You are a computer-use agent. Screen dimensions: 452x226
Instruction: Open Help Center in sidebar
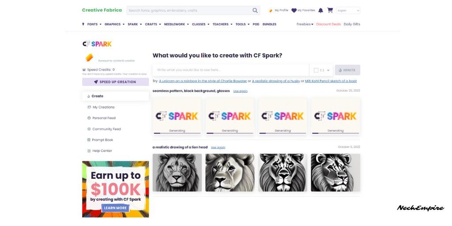[x=100, y=151]
